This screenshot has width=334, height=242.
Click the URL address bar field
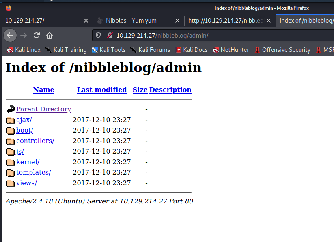tap(223, 35)
